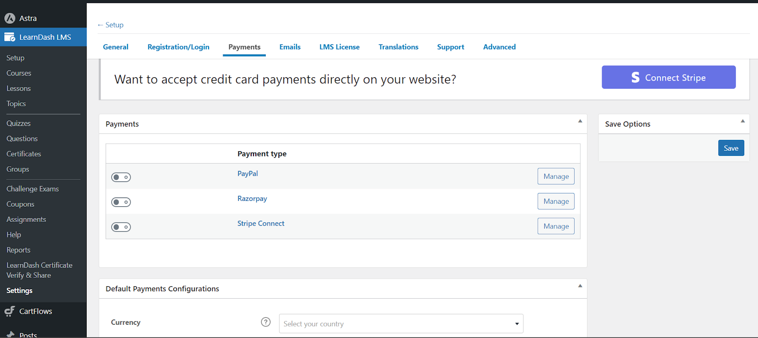Viewport: 758px width, 338px height.
Task: Open Groups in the sidebar
Action: click(18, 169)
